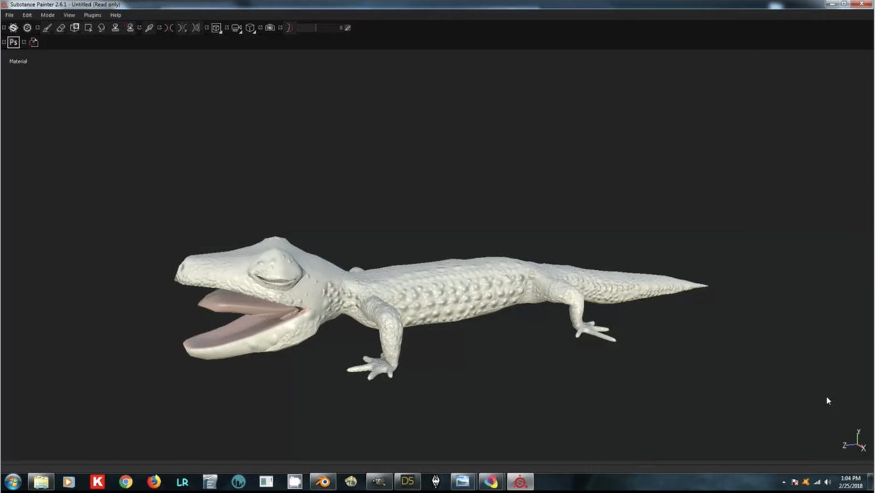Open the DS taskbar application

[x=407, y=482]
